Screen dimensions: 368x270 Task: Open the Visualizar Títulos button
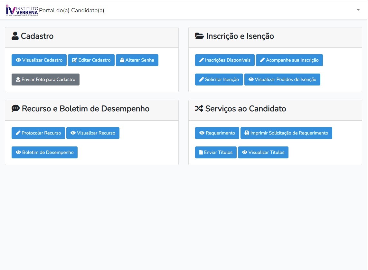tap(263, 152)
